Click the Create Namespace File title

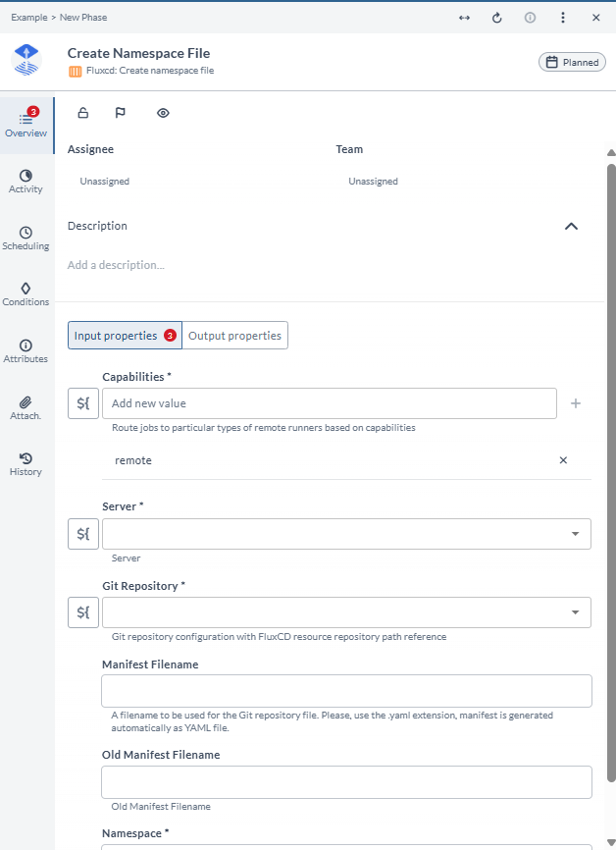pyautogui.click(x=138, y=53)
